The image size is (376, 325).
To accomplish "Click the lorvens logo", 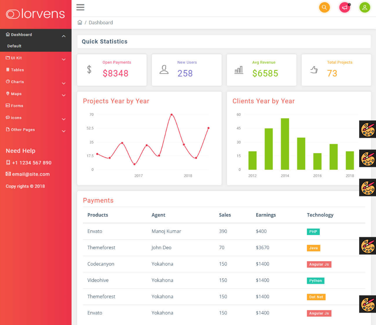I will coord(35,14).
